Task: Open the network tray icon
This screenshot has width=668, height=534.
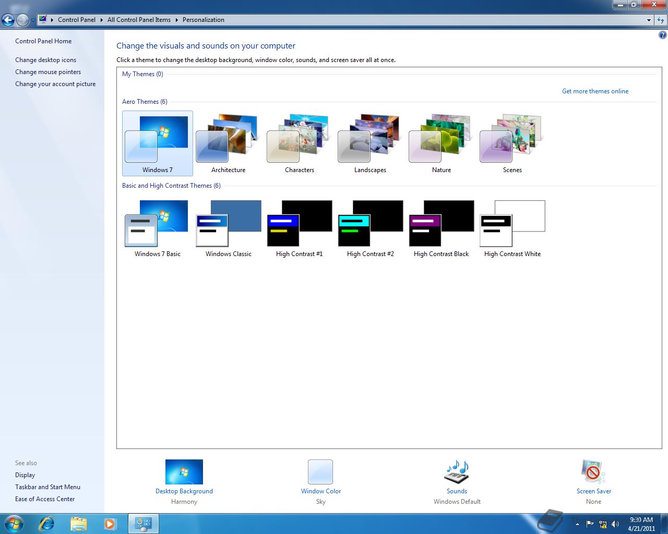Action: [603, 524]
